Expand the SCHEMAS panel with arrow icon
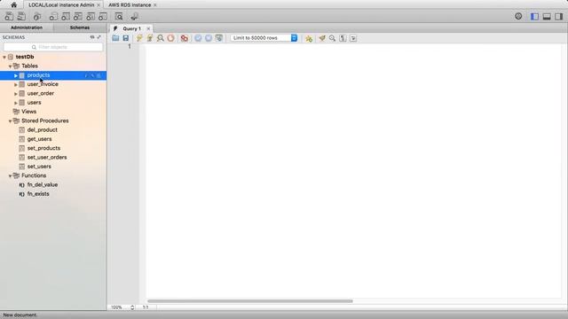The height and width of the screenshot is (319, 568). coord(99,37)
